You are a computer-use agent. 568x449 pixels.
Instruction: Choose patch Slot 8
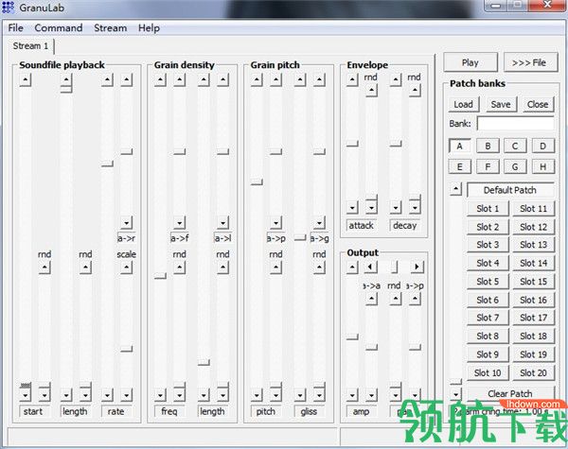pyautogui.click(x=488, y=337)
